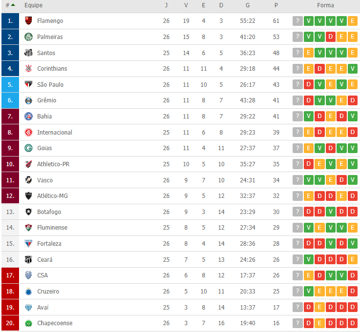
Task: Click the Vasco club crest icon
Action: pyautogui.click(x=28, y=180)
